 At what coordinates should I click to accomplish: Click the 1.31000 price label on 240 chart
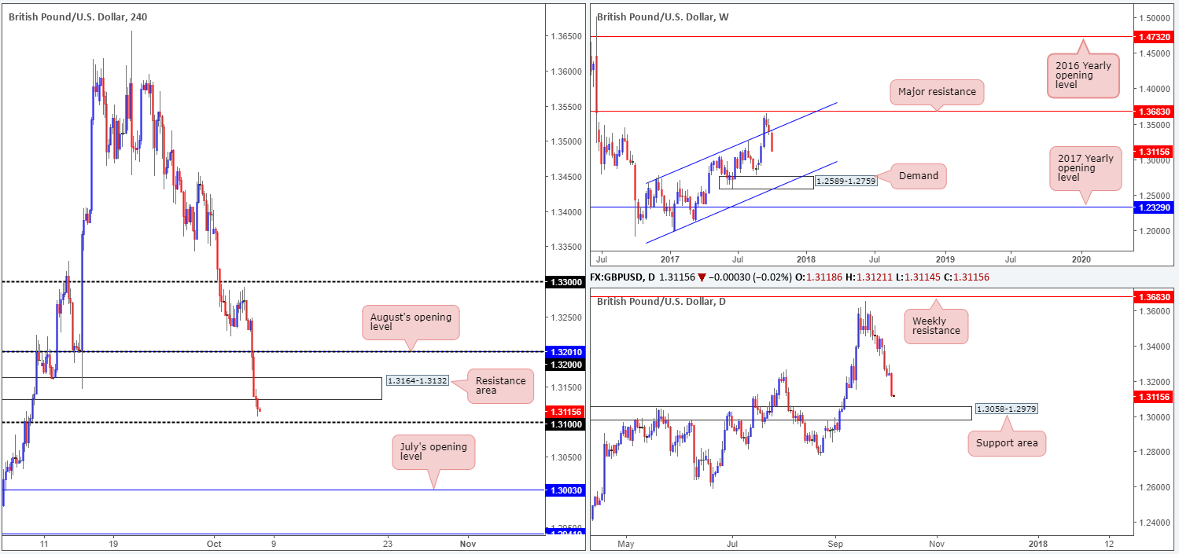[x=567, y=424]
